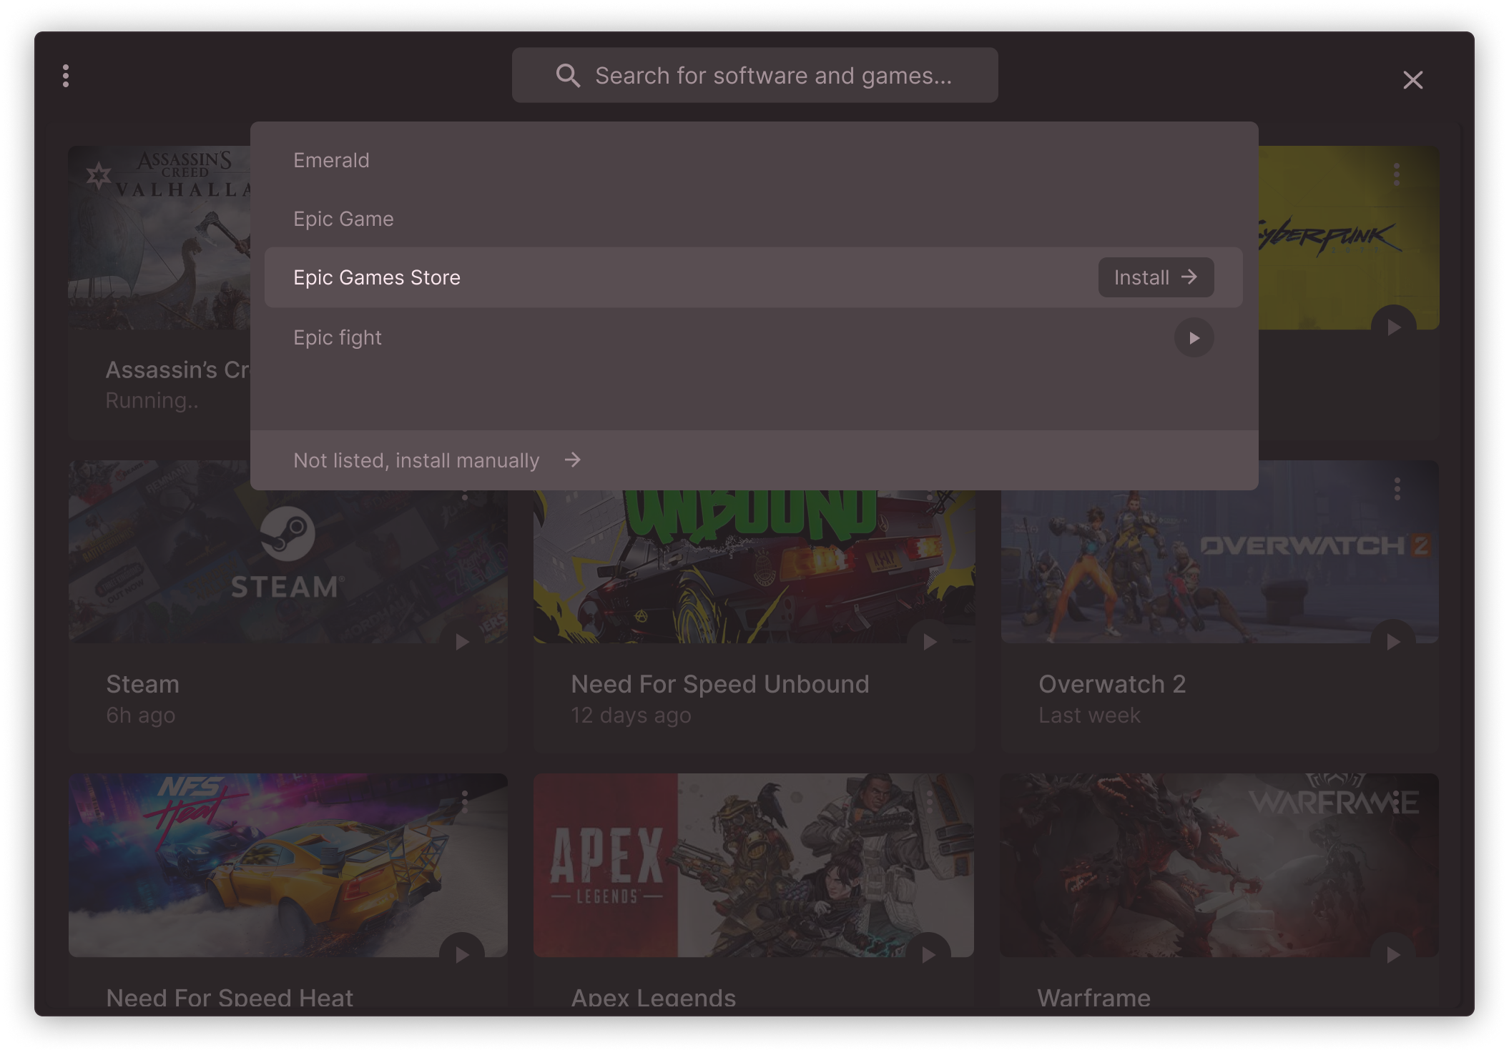Toggle Assassin's Creed Valhalla favorite star

pos(99,175)
